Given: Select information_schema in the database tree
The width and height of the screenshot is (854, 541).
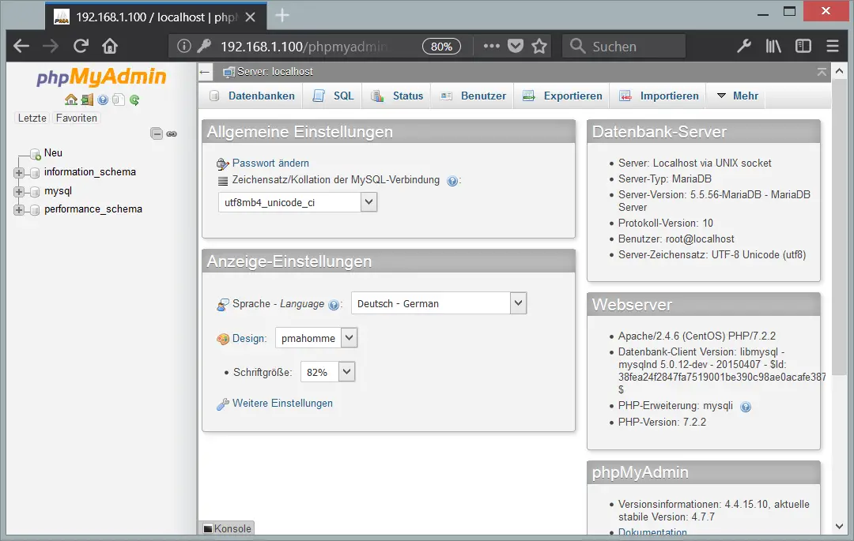Looking at the screenshot, I should point(90,172).
